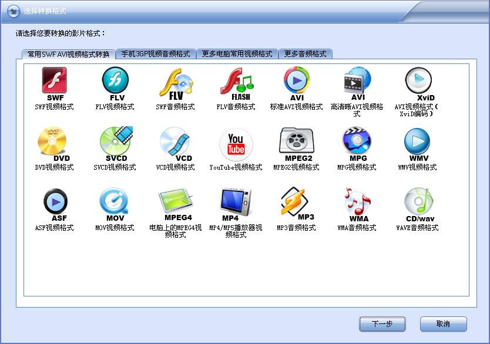The width and height of the screenshot is (490, 344).
Task: Select the VCD video format icon
Action: point(175,144)
